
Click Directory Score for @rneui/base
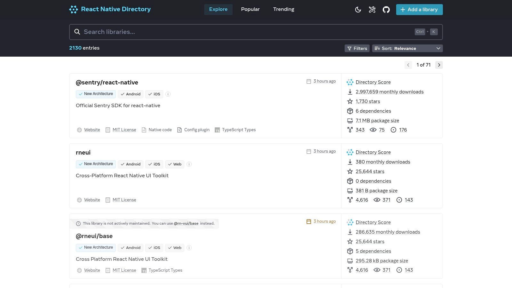coord(373,222)
